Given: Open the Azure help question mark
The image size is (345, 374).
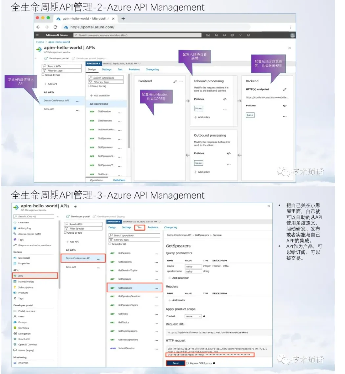Looking at the screenshot, I should [x=240, y=35].
